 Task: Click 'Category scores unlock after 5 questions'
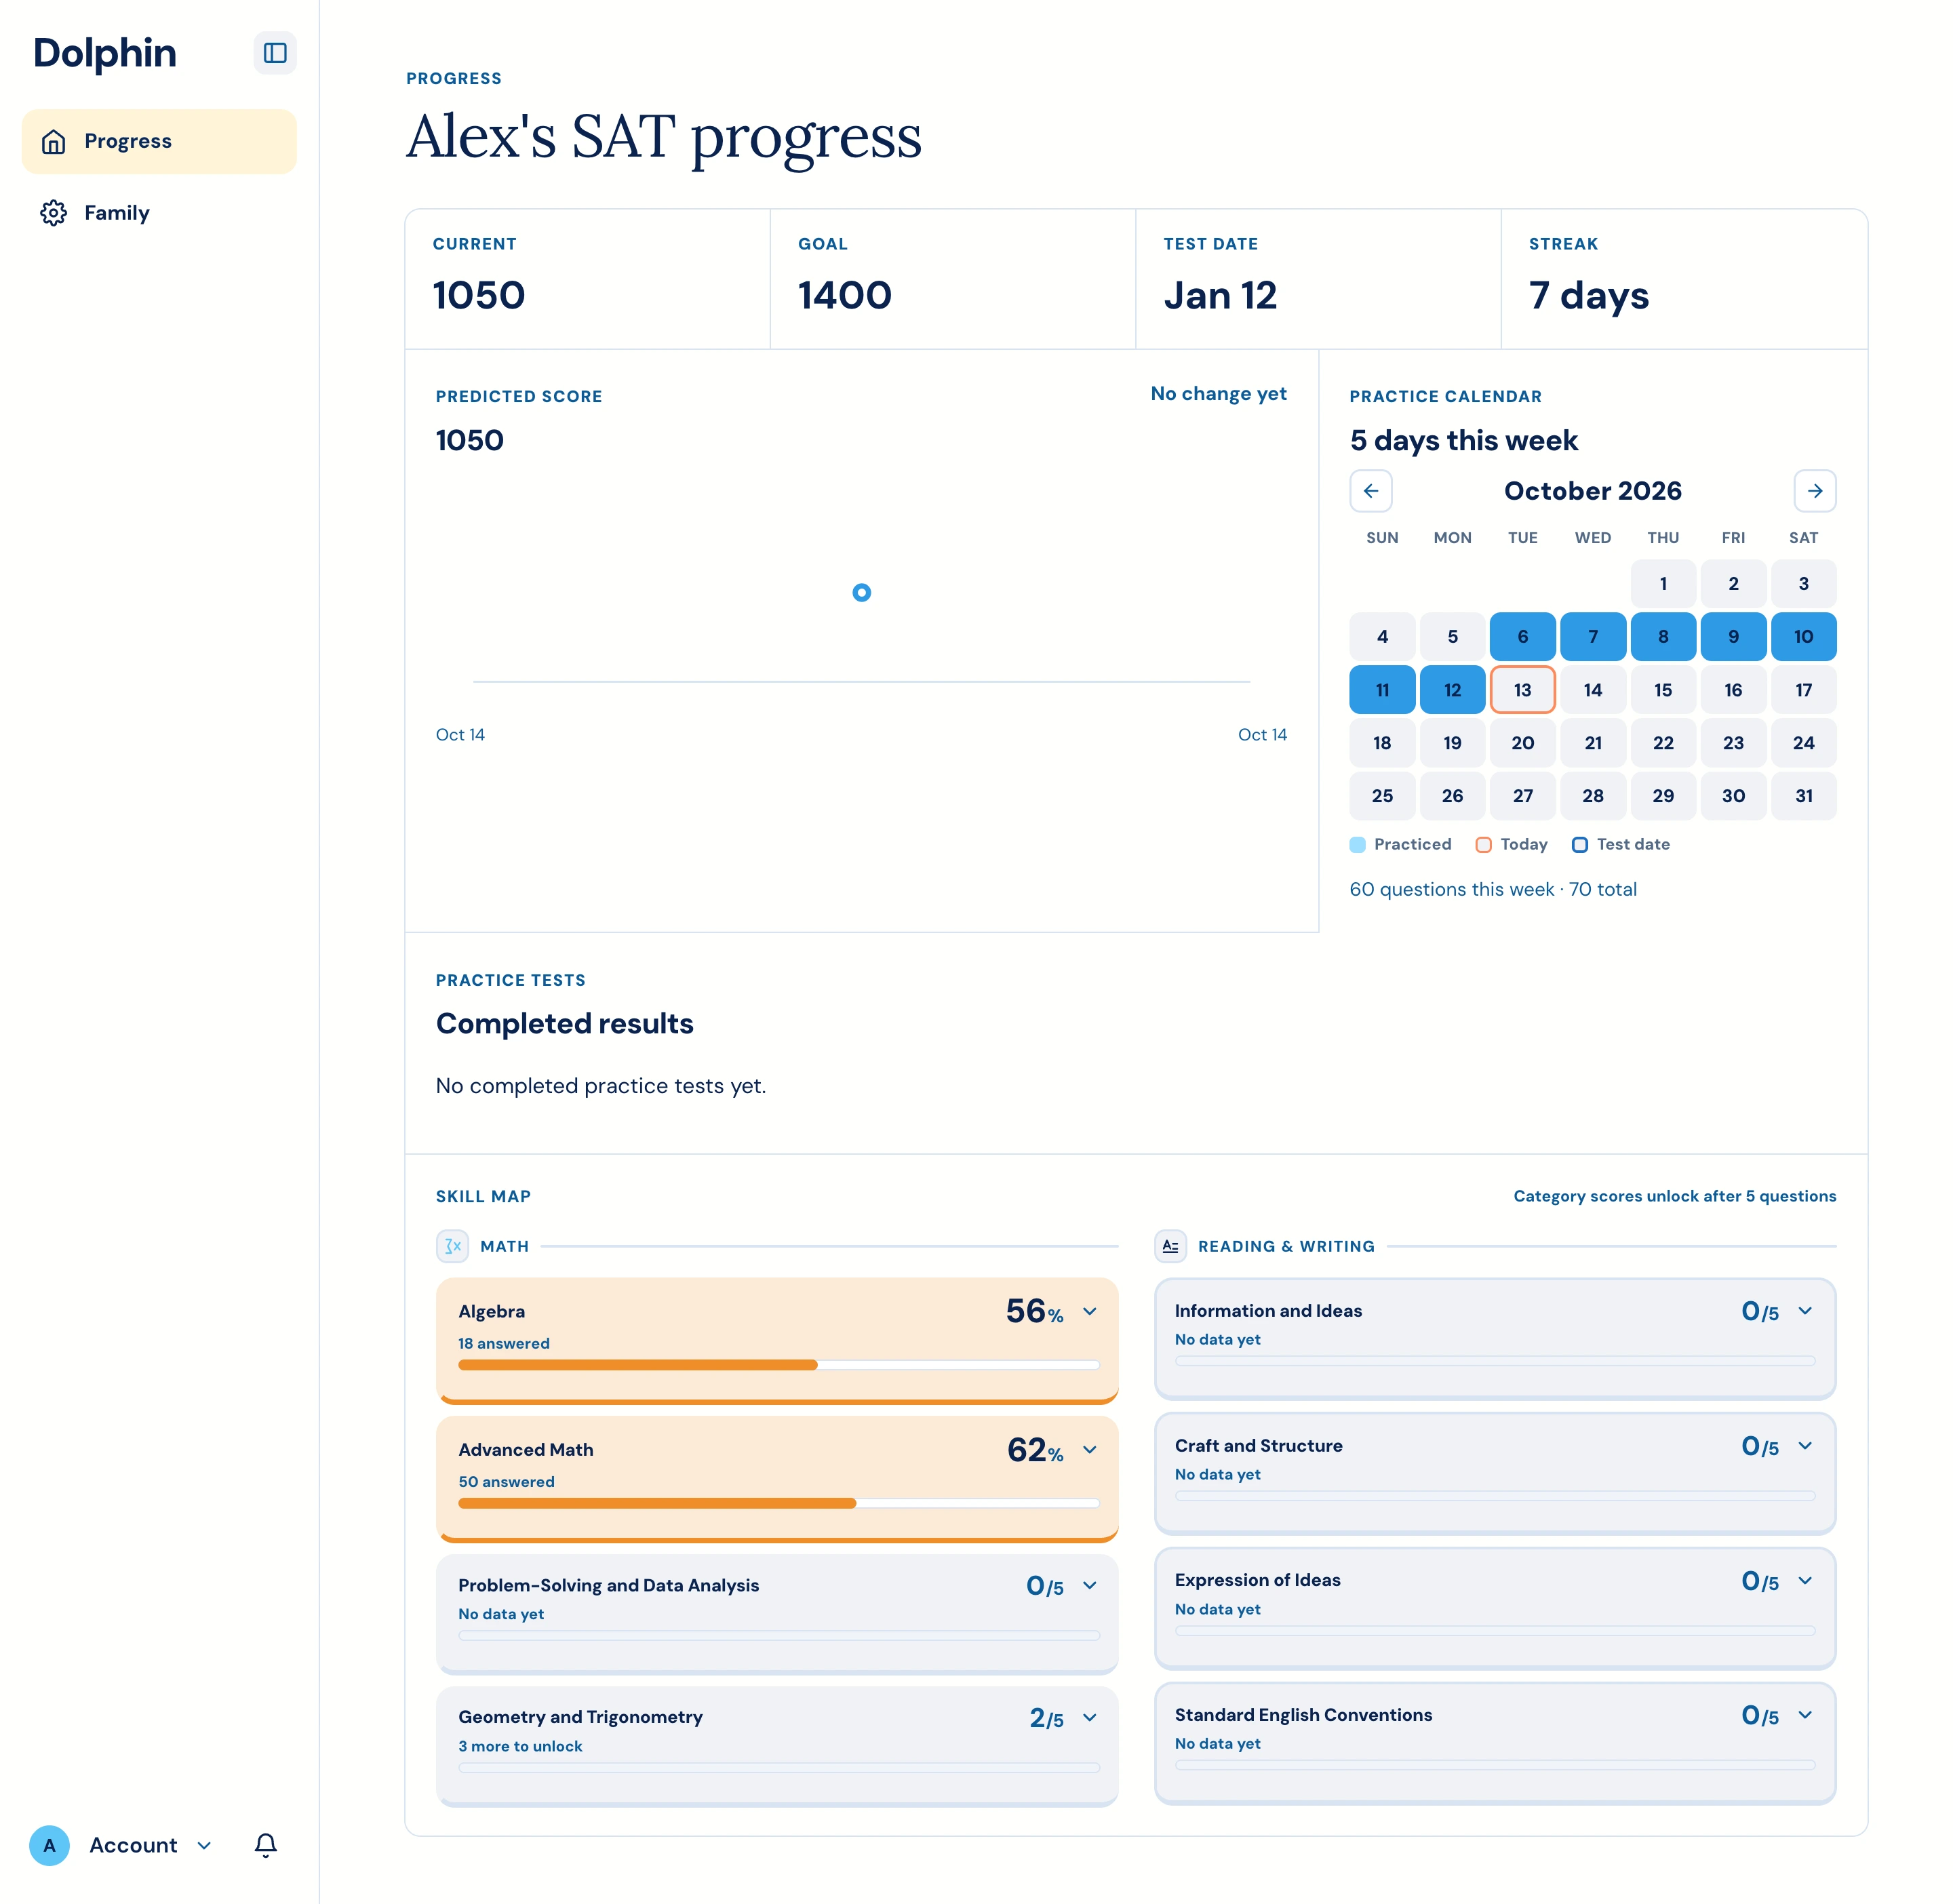tap(1674, 1196)
